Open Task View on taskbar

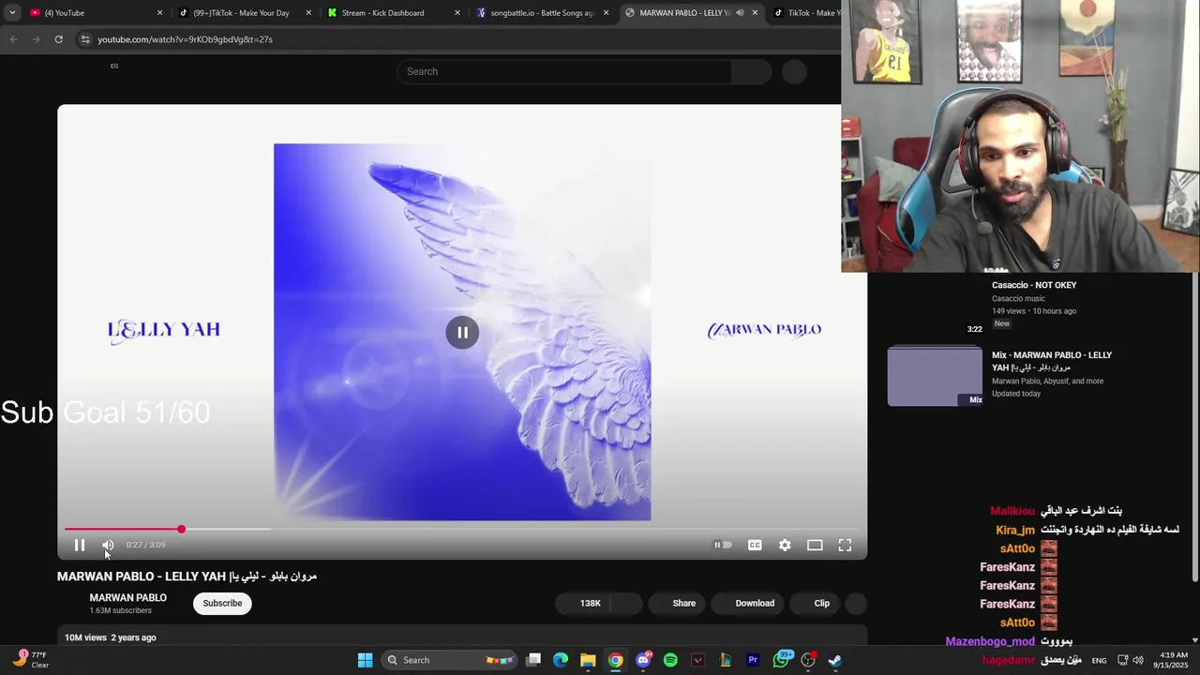pyautogui.click(x=533, y=660)
